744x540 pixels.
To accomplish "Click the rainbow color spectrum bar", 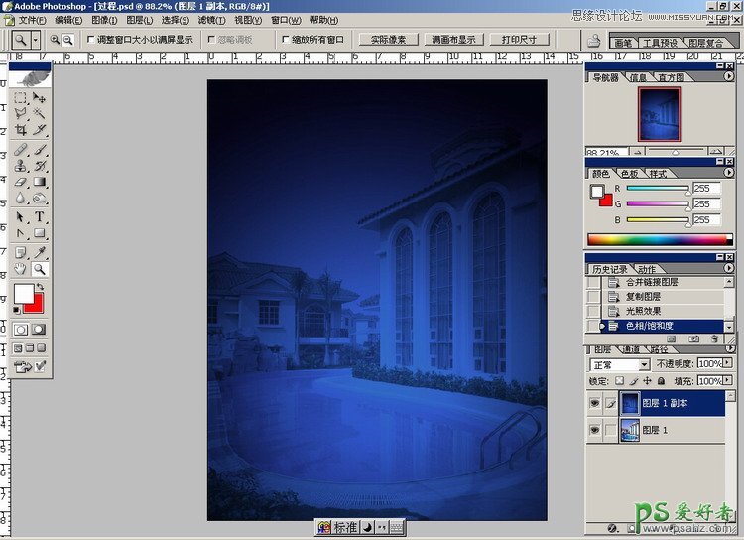I will 659,239.
